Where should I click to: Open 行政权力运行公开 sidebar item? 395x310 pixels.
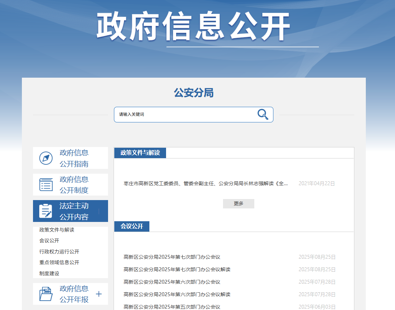click(59, 252)
